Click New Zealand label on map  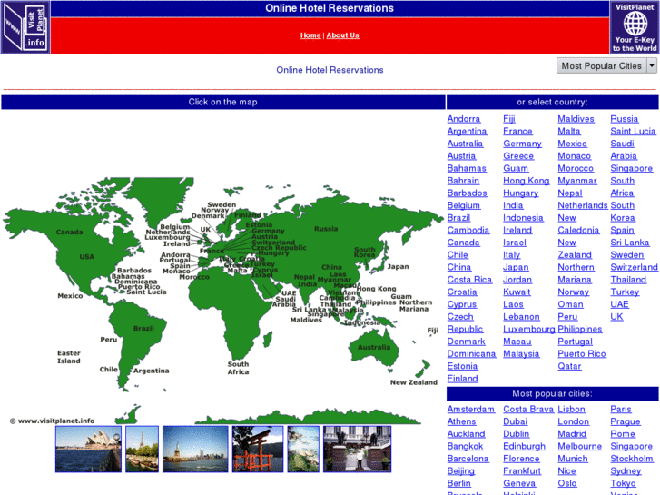tap(414, 382)
